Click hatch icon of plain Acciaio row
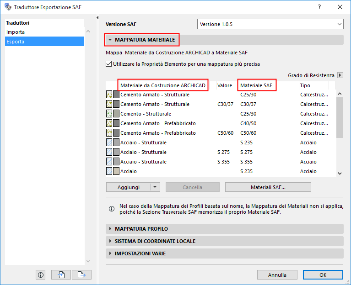 [109, 171]
